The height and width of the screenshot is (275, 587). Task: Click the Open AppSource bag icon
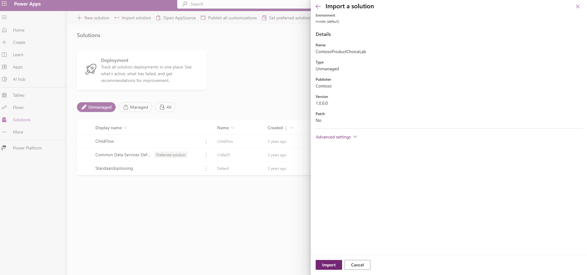click(x=158, y=18)
